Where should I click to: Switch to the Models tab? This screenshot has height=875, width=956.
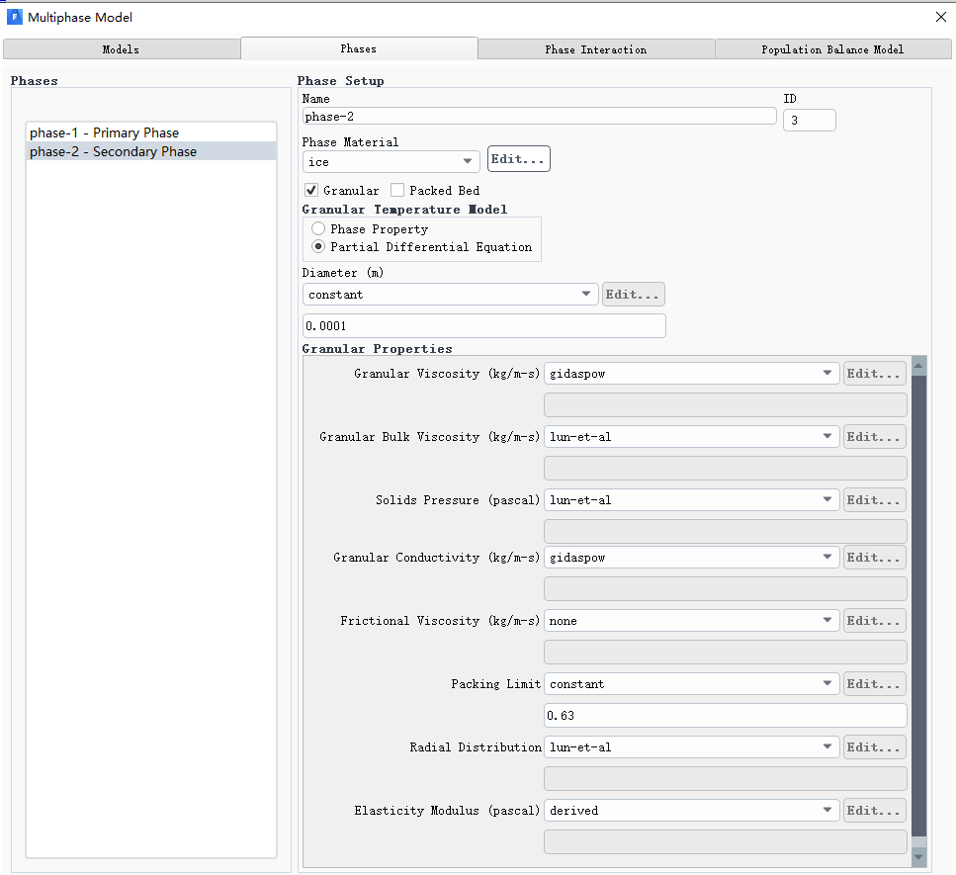pos(121,49)
